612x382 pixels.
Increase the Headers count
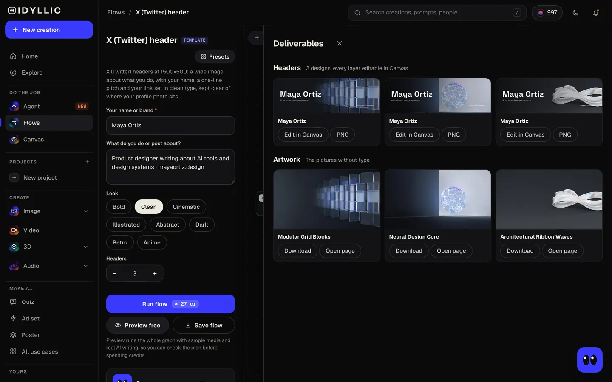155,274
